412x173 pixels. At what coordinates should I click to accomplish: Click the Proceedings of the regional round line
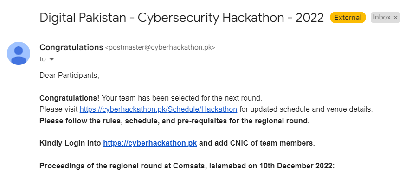pos(187,166)
